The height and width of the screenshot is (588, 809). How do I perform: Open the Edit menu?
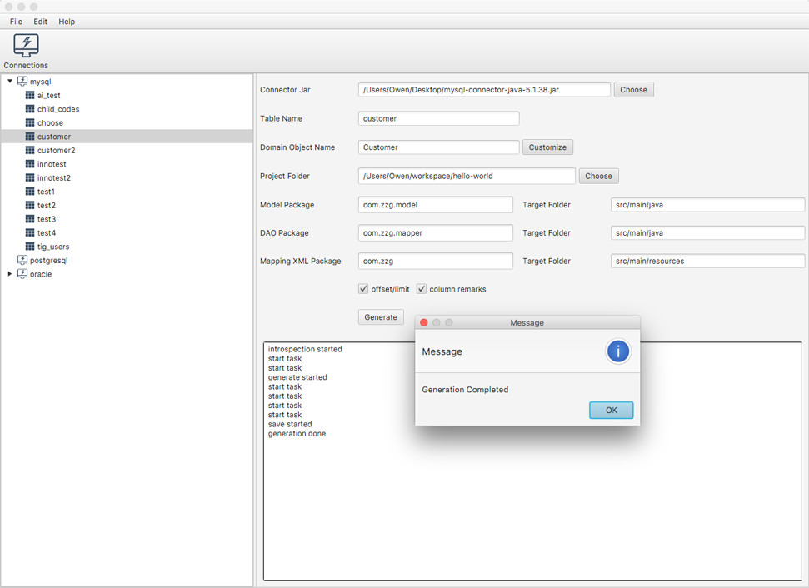[40, 22]
